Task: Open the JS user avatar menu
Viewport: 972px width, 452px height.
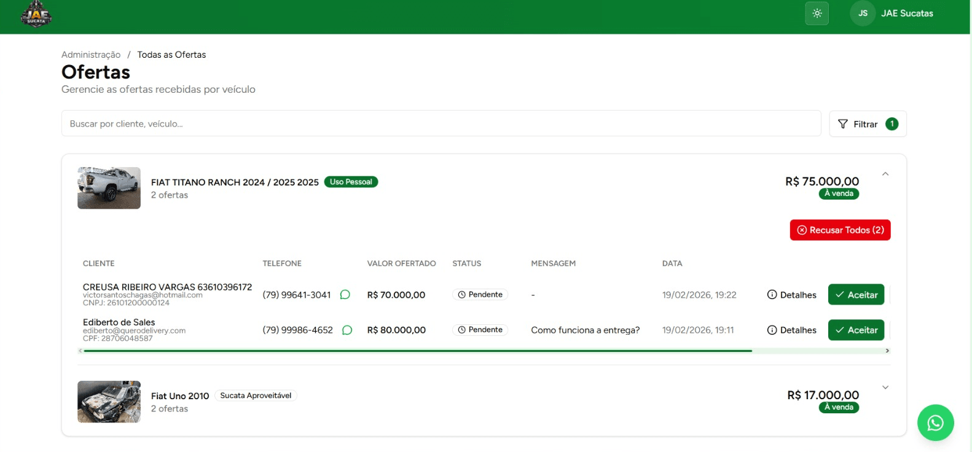Action: tap(863, 13)
